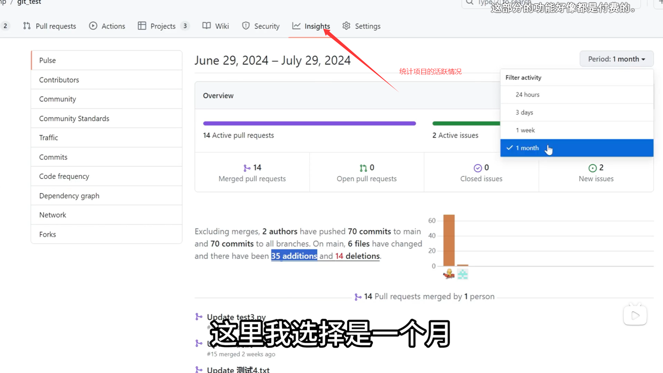Image resolution: width=663 pixels, height=373 pixels.
Task: Pick the checked 1 month option
Action: coord(527,148)
